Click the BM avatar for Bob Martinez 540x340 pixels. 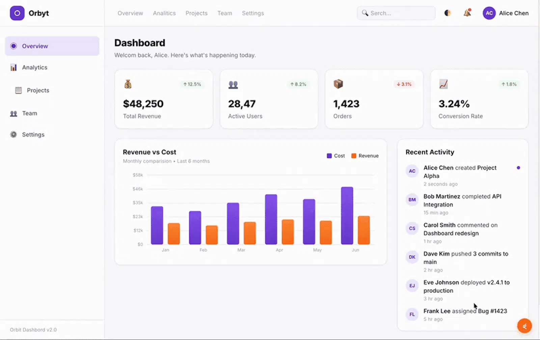[412, 200]
